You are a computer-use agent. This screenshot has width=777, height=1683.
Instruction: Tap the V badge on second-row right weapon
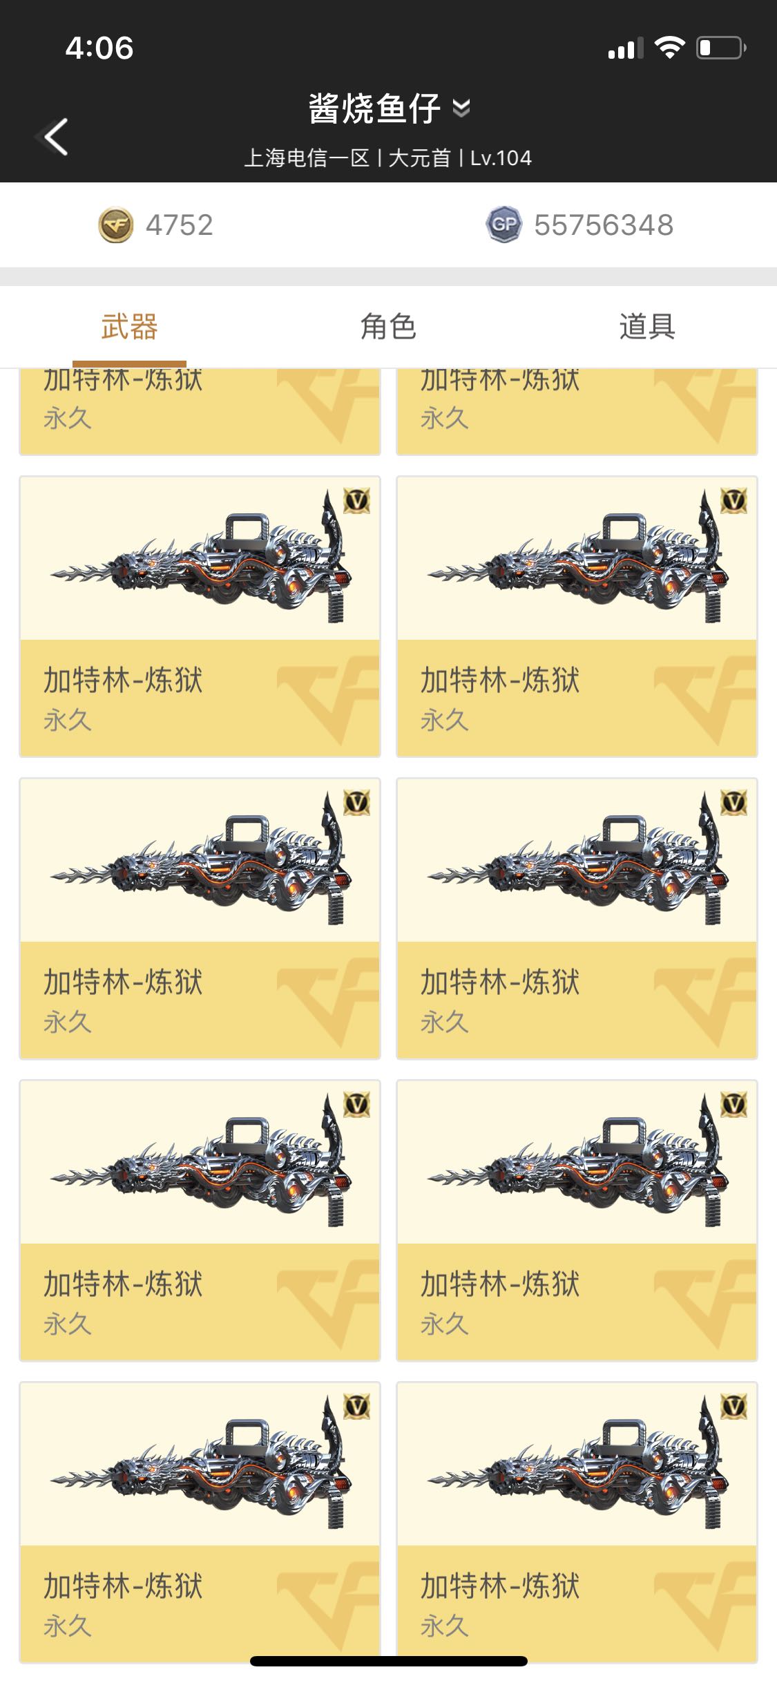tap(734, 500)
